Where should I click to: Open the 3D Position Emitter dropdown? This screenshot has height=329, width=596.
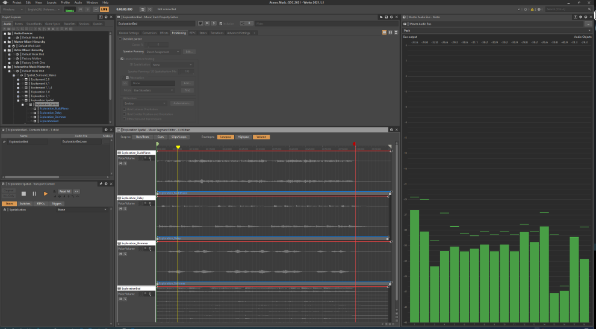[x=145, y=103]
